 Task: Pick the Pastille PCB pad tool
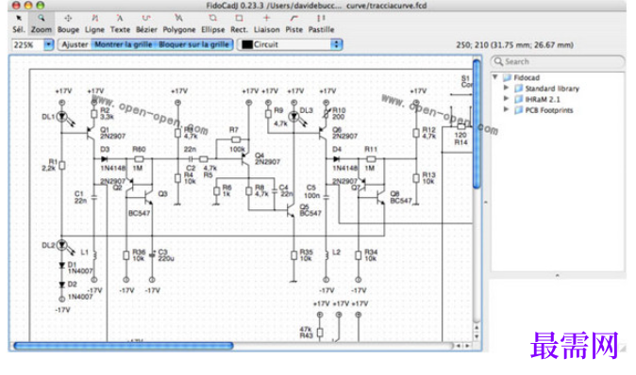pos(321,24)
